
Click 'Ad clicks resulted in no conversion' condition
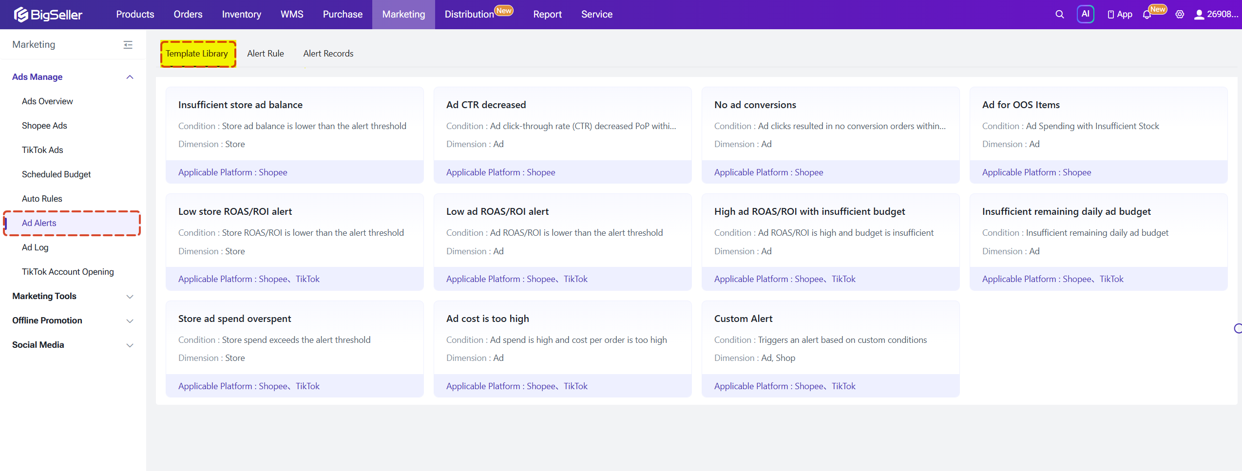click(x=851, y=126)
